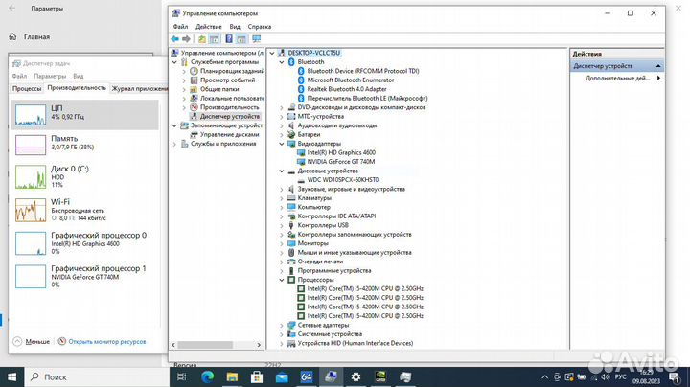The image size is (690, 387).
Task: Expand the DVD-дисководы category
Action: 282,107
